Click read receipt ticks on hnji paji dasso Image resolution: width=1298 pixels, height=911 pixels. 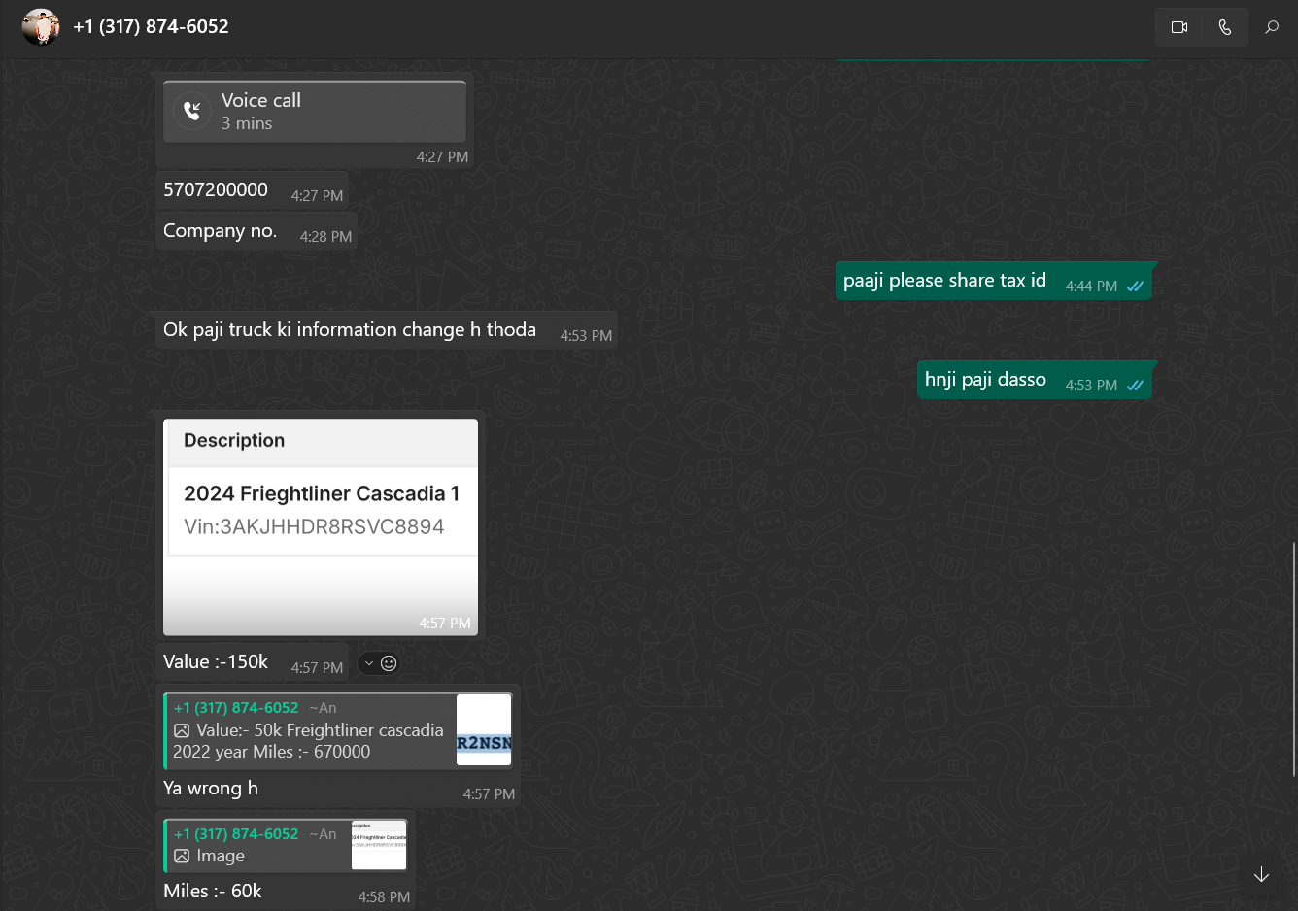(x=1135, y=386)
